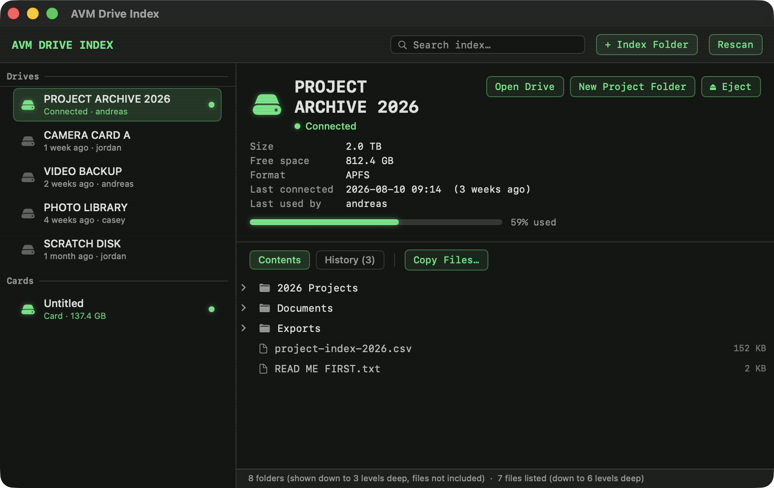
Task: Click the green Connected dot under the drive title
Action: [x=297, y=126]
